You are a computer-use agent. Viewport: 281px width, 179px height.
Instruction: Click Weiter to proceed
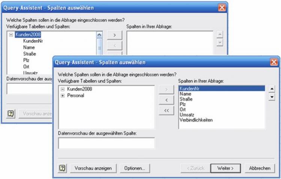tap(225, 168)
